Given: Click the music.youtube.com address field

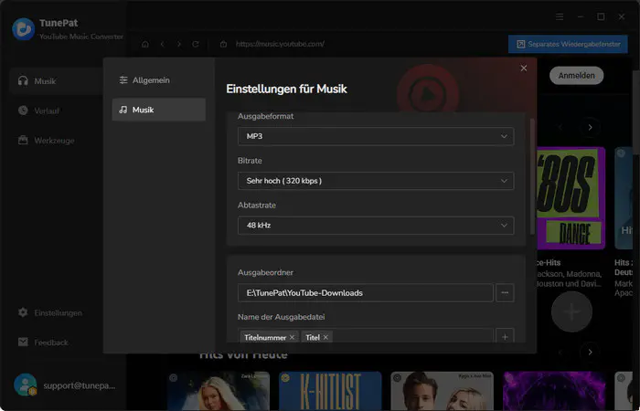Looking at the screenshot, I should point(280,44).
